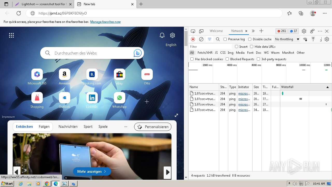Click Personalisieren button
Image resolution: width=332 pixels, height=187 pixels.
point(153,127)
